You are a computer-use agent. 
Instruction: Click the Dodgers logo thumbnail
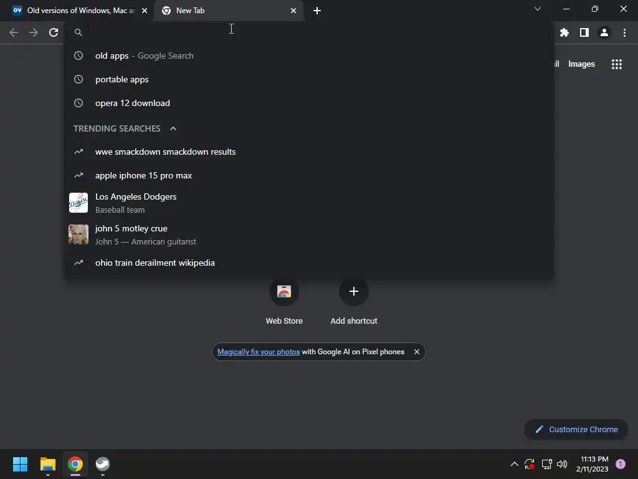[79, 203]
